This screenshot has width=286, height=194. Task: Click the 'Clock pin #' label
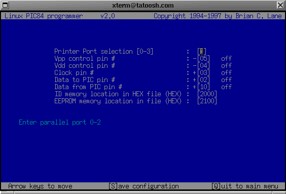[x=74, y=72]
